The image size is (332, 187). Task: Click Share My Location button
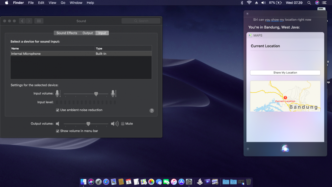click(285, 73)
